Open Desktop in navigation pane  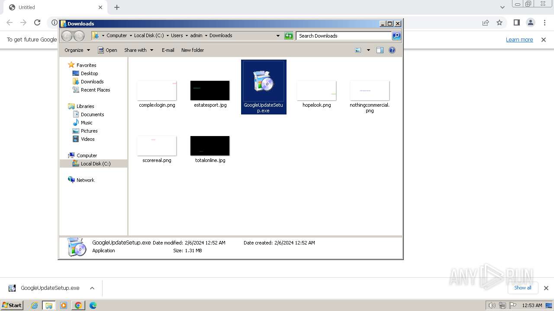[85, 73]
